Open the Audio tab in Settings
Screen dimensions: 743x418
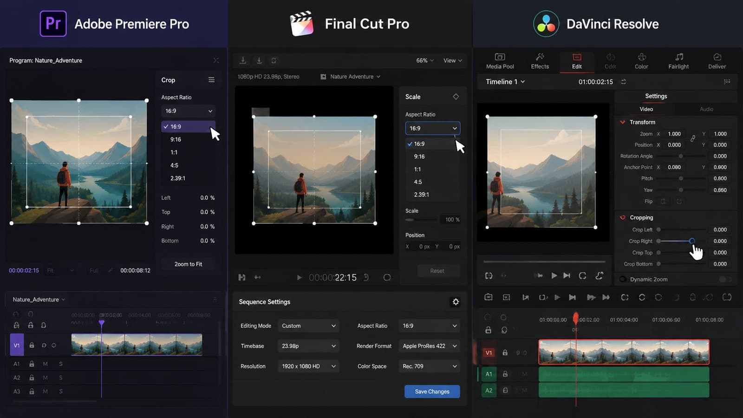click(x=706, y=109)
